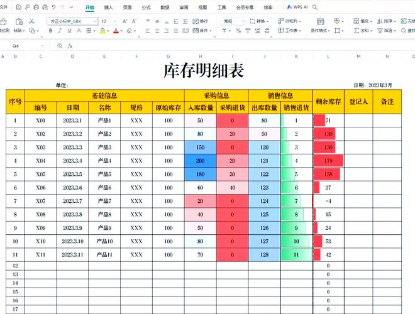
Task: Click the 求和 sum button
Action: [x=363, y=31]
